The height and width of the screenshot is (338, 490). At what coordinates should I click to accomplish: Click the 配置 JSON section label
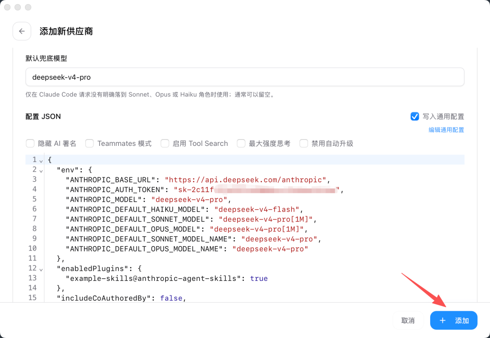[43, 116]
